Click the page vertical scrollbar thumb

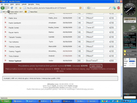point(121,80)
